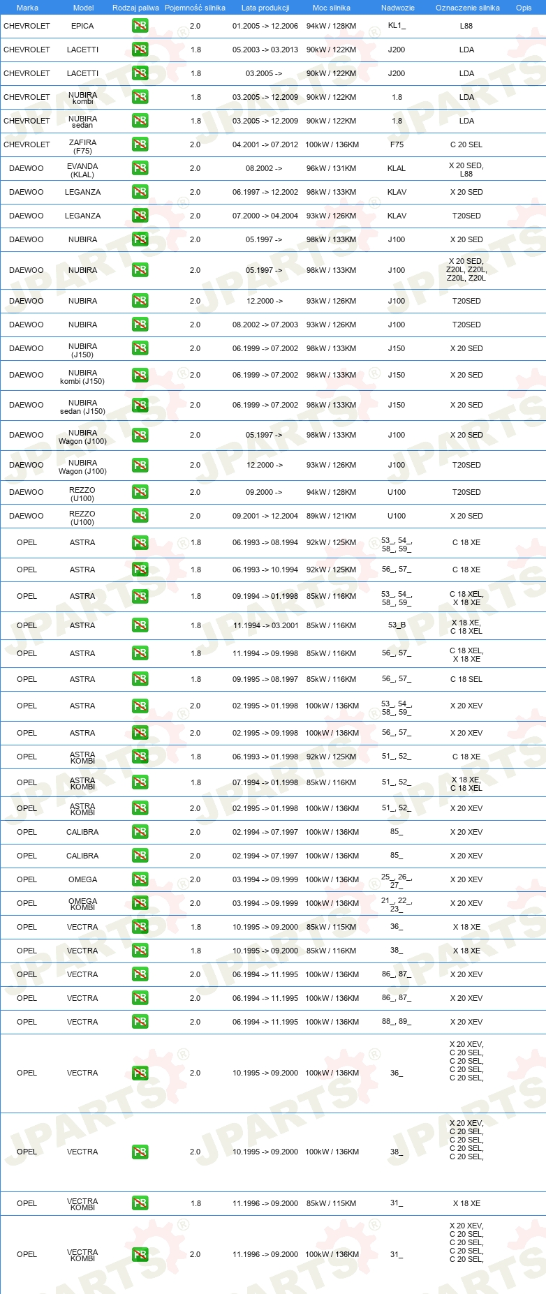Image resolution: width=546 pixels, height=1294 pixels.
Task: Select the 11.1994 -> 03.2001 production years cell
Action: pyautogui.click(x=265, y=625)
